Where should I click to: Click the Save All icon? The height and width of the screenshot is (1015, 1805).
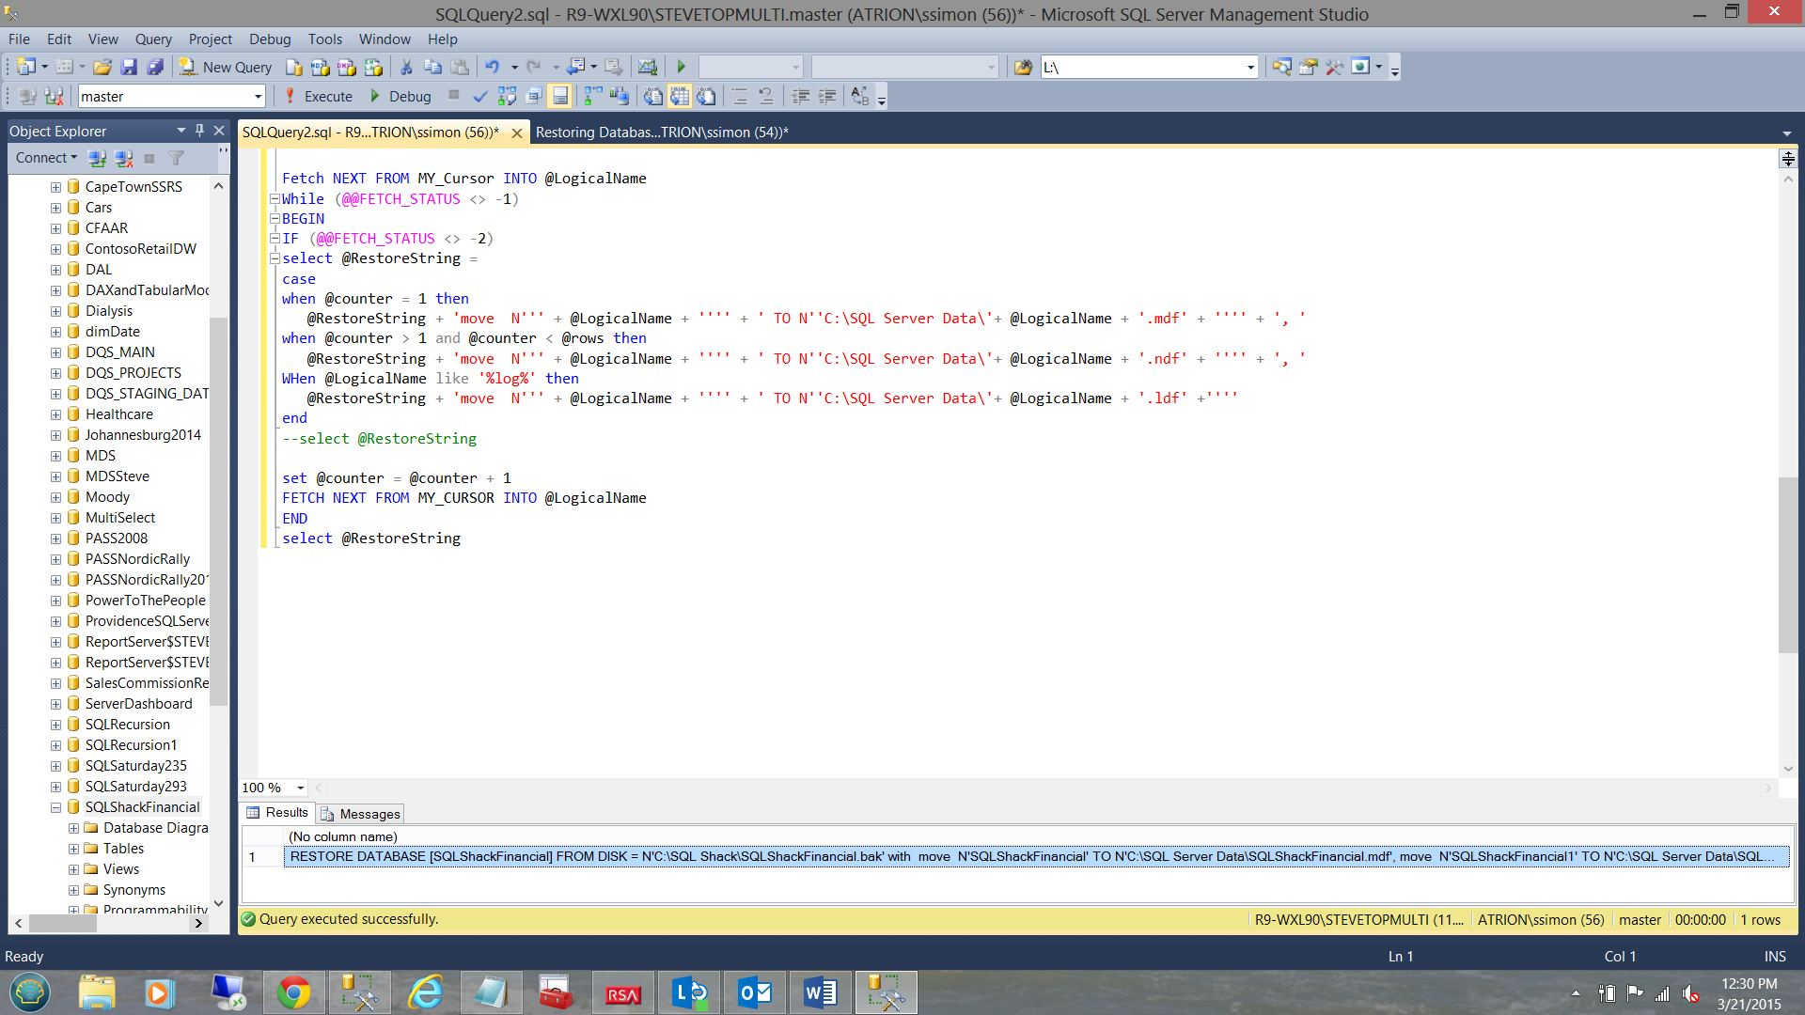point(155,67)
